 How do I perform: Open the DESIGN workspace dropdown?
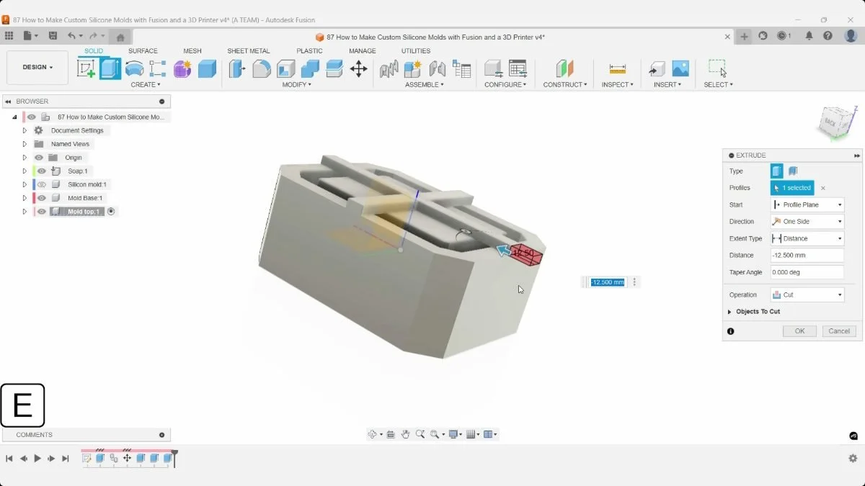point(37,67)
